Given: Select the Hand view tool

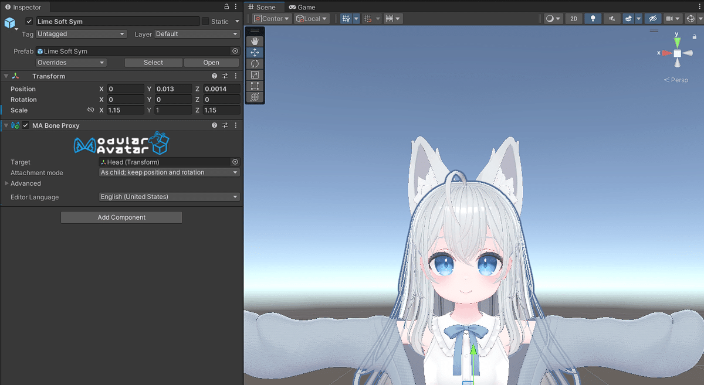Looking at the screenshot, I should click(255, 41).
